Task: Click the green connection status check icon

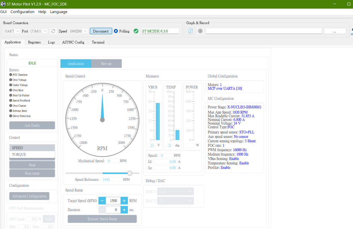Action: [x=136, y=31]
